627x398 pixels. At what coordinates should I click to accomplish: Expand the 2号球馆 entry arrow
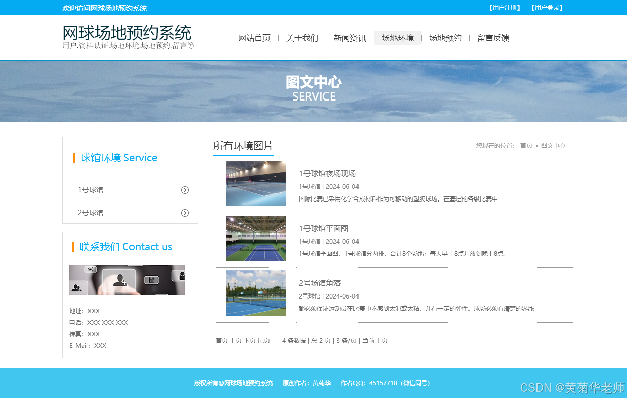(185, 212)
